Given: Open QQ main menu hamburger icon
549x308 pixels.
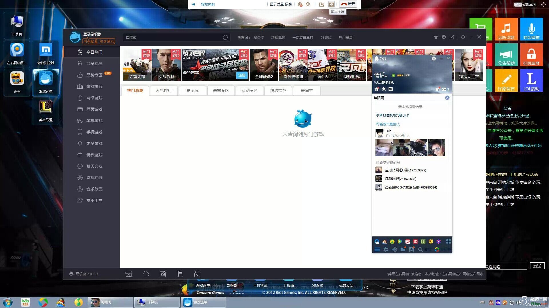Looking at the screenshot, I should point(377,250).
